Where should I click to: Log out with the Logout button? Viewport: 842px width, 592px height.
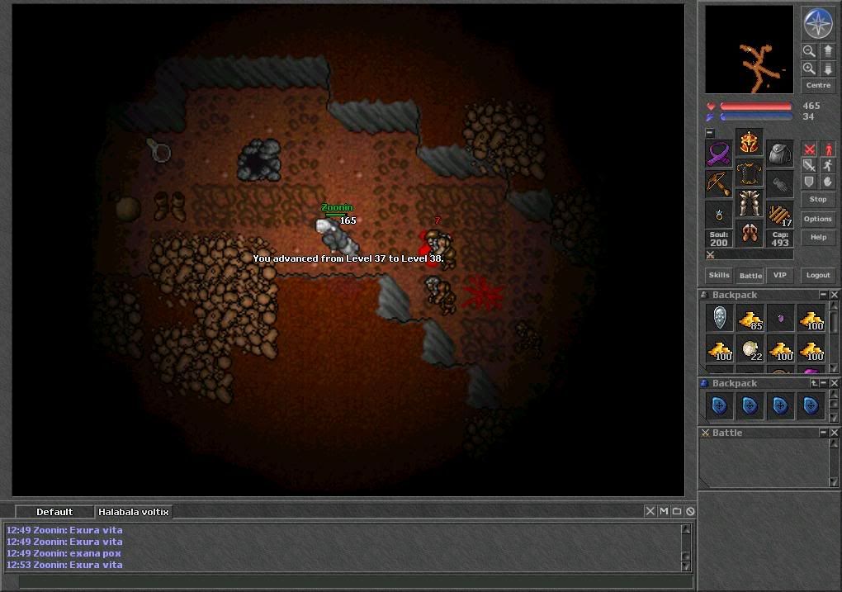tap(818, 275)
